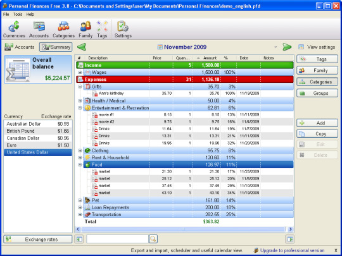342x256 pixels.
Task: Toggle the Summary view button
Action: click(56, 47)
